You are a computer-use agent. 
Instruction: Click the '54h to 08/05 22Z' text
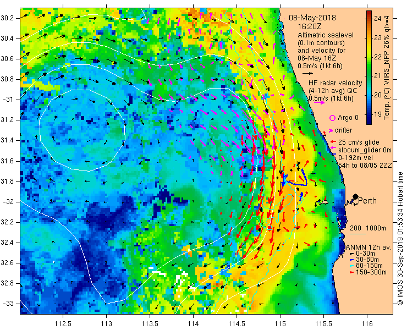tap(365, 166)
